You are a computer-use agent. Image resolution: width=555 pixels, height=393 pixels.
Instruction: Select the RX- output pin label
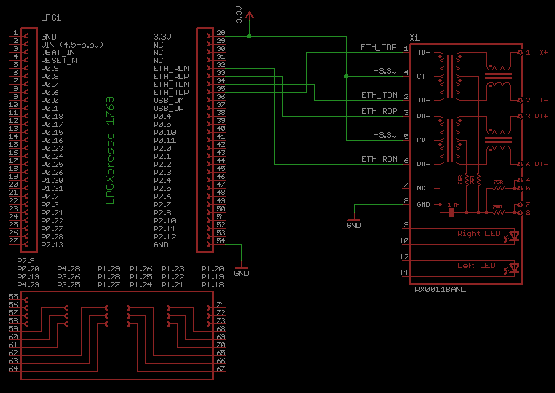pos(541,164)
